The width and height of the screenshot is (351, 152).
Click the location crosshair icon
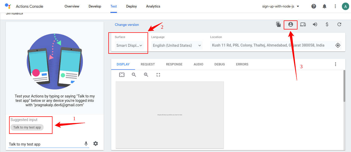point(338,45)
